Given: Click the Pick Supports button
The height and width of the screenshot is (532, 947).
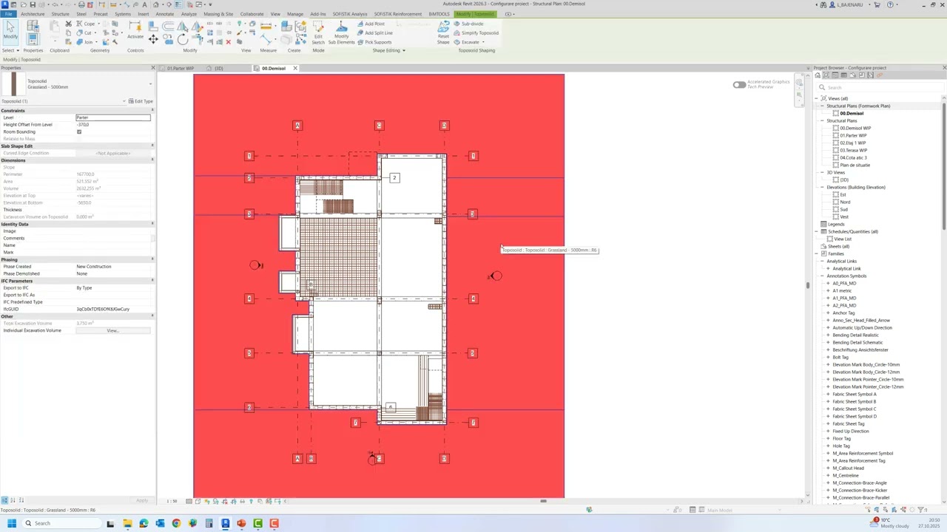Looking at the screenshot, I should [x=374, y=42].
